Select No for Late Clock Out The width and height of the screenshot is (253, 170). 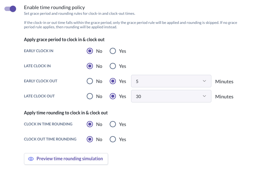[90, 96]
